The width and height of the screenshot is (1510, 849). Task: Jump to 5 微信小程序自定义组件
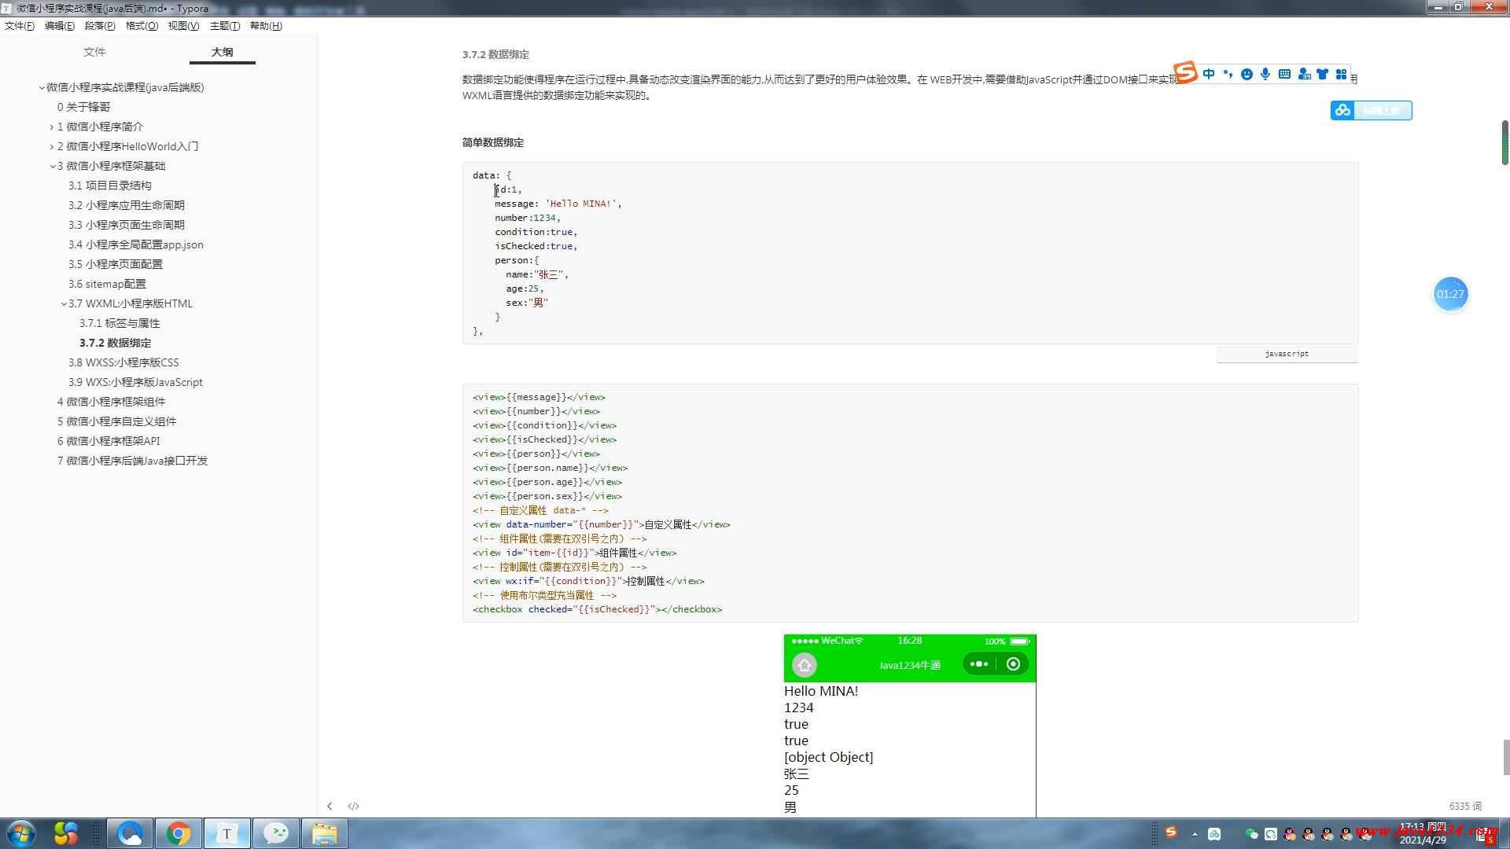[116, 421]
